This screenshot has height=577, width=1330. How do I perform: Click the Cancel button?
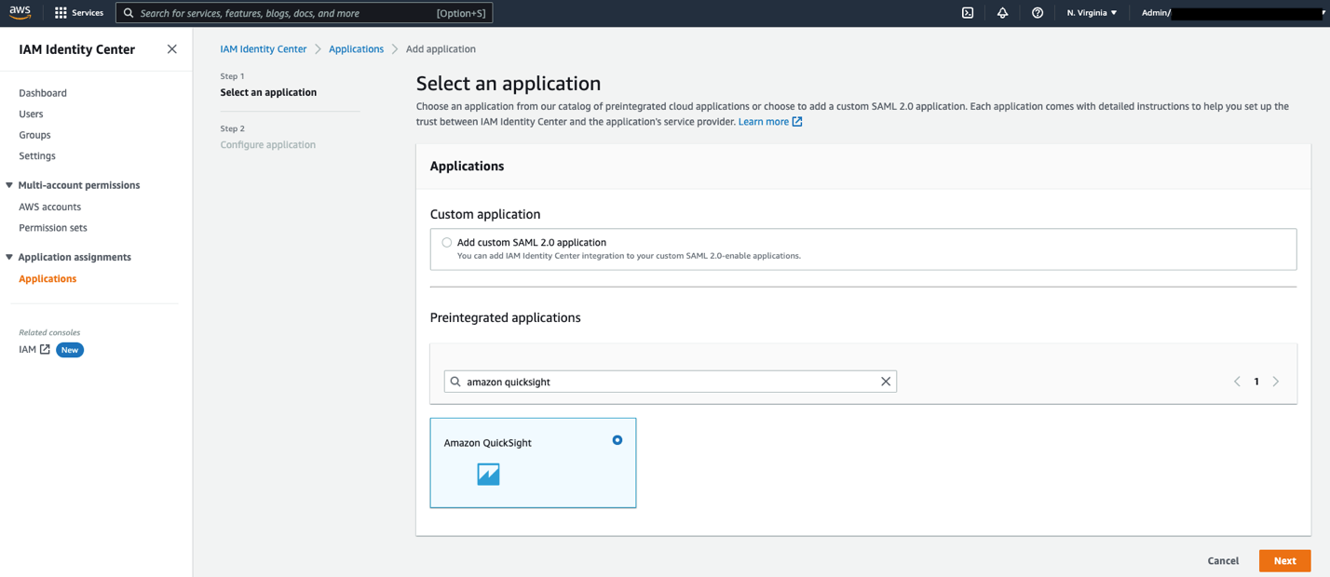coord(1223,560)
